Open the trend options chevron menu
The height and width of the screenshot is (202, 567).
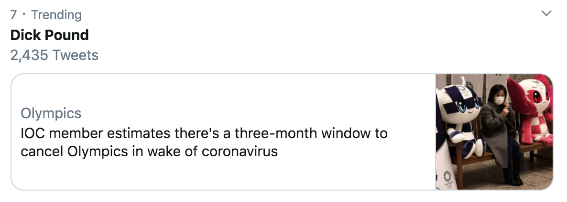(x=546, y=14)
